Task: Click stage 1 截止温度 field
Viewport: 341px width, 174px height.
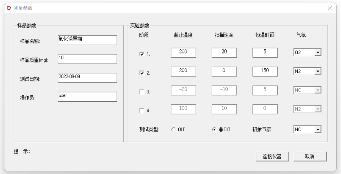Action: click(x=183, y=53)
